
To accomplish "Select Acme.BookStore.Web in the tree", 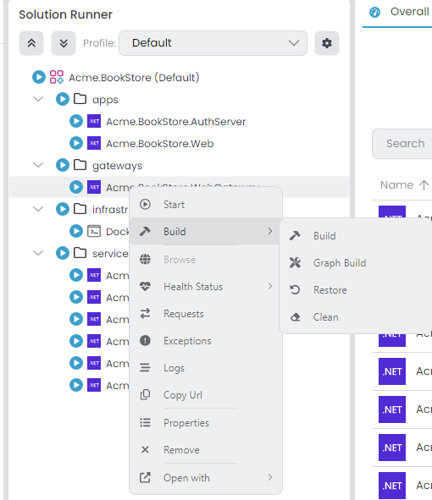I will pyautogui.click(x=159, y=144).
